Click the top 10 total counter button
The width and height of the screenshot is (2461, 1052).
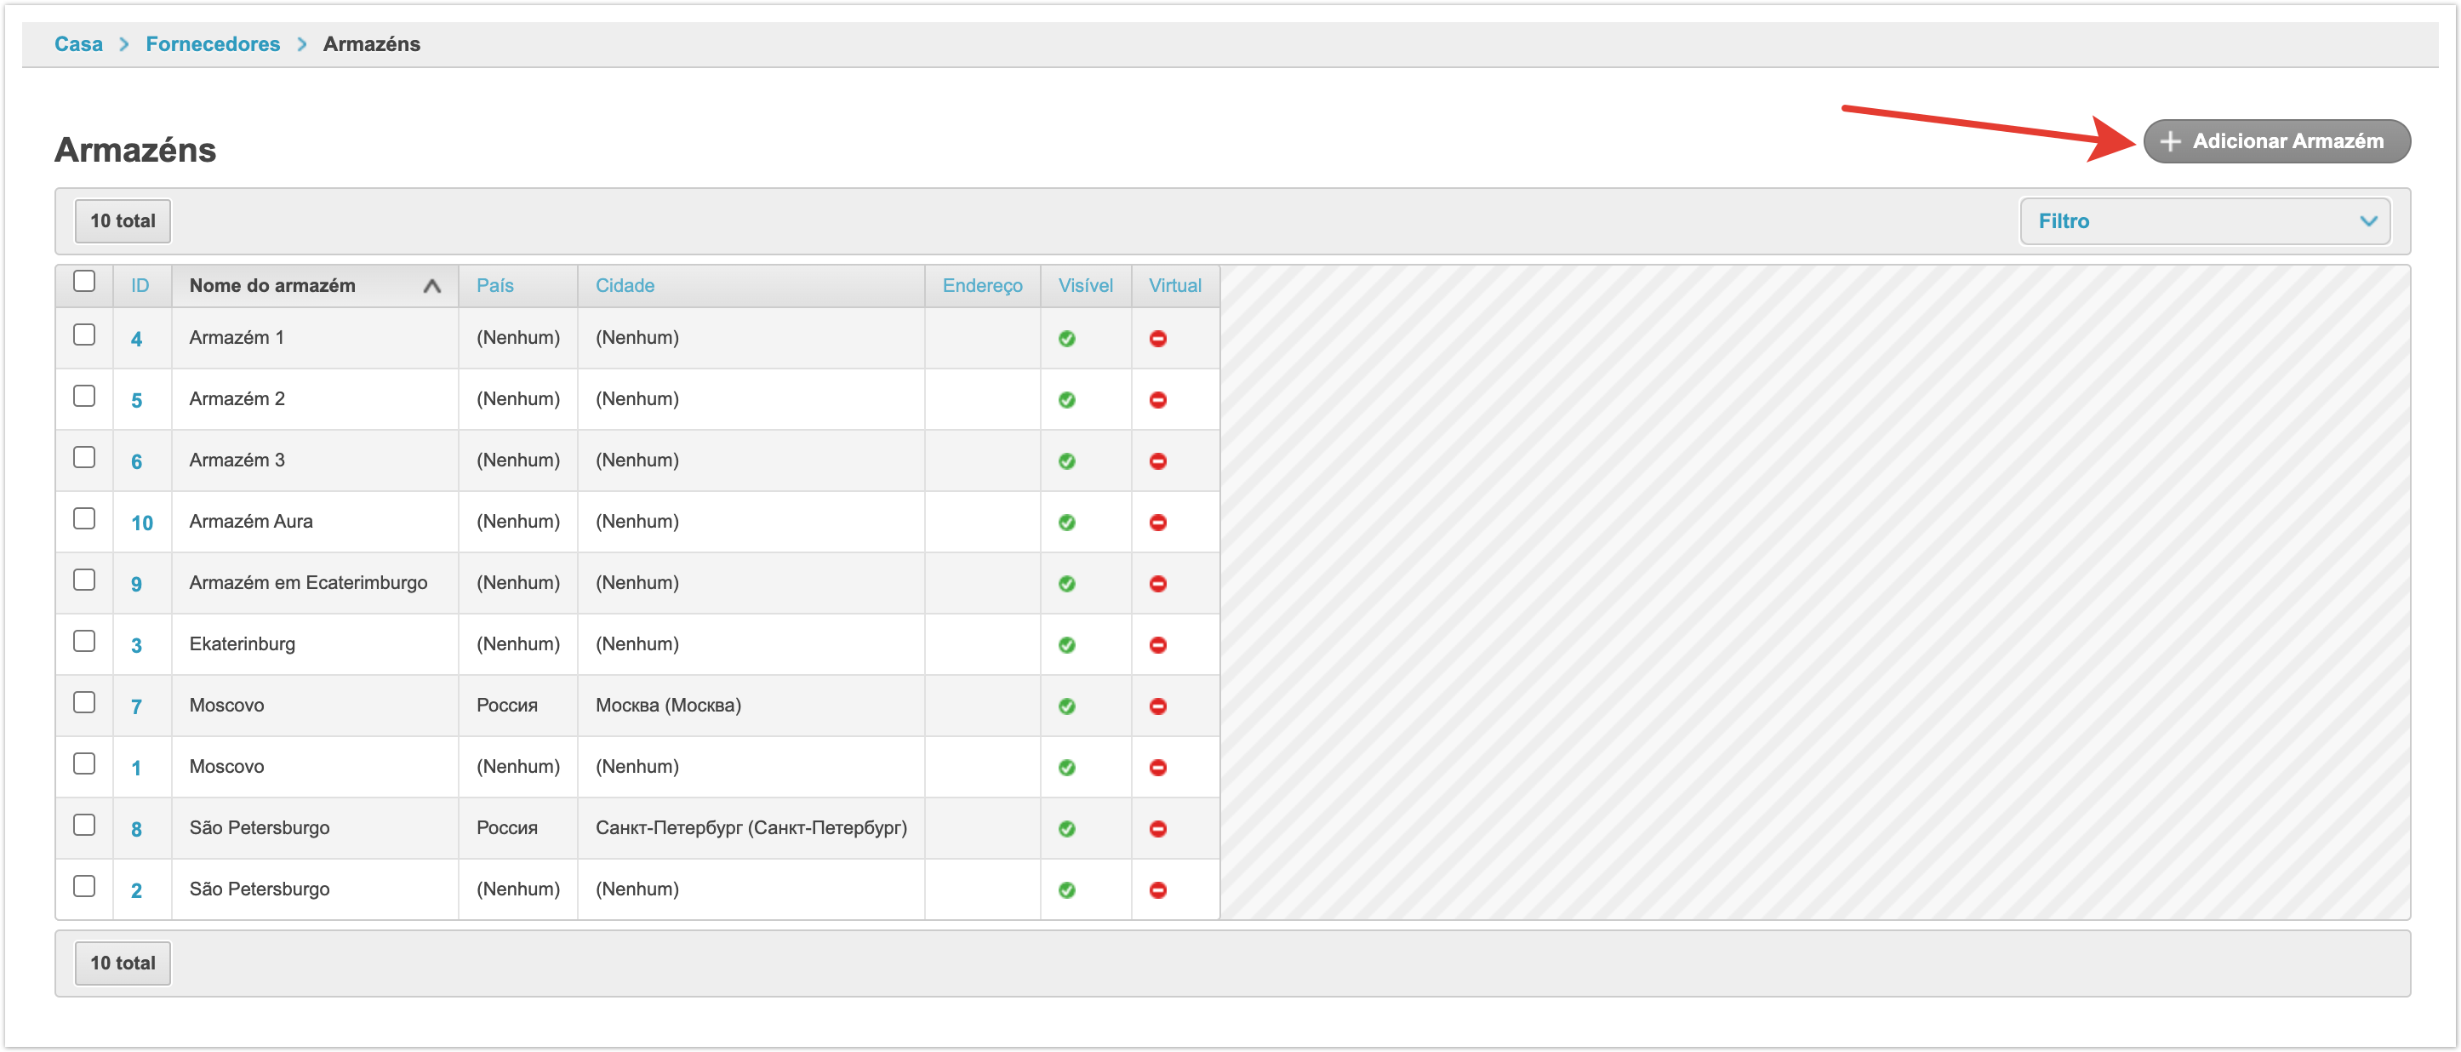(x=123, y=220)
